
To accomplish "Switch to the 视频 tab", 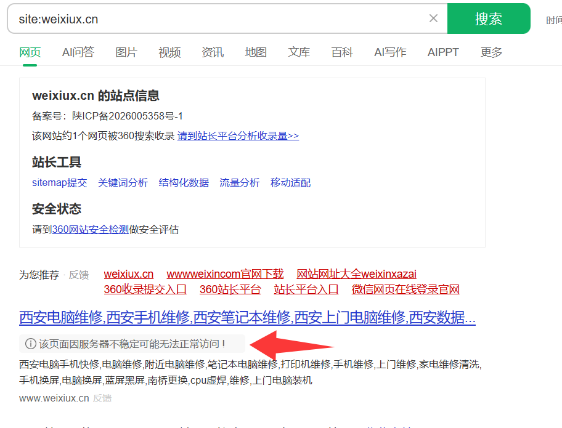I will pos(169,52).
